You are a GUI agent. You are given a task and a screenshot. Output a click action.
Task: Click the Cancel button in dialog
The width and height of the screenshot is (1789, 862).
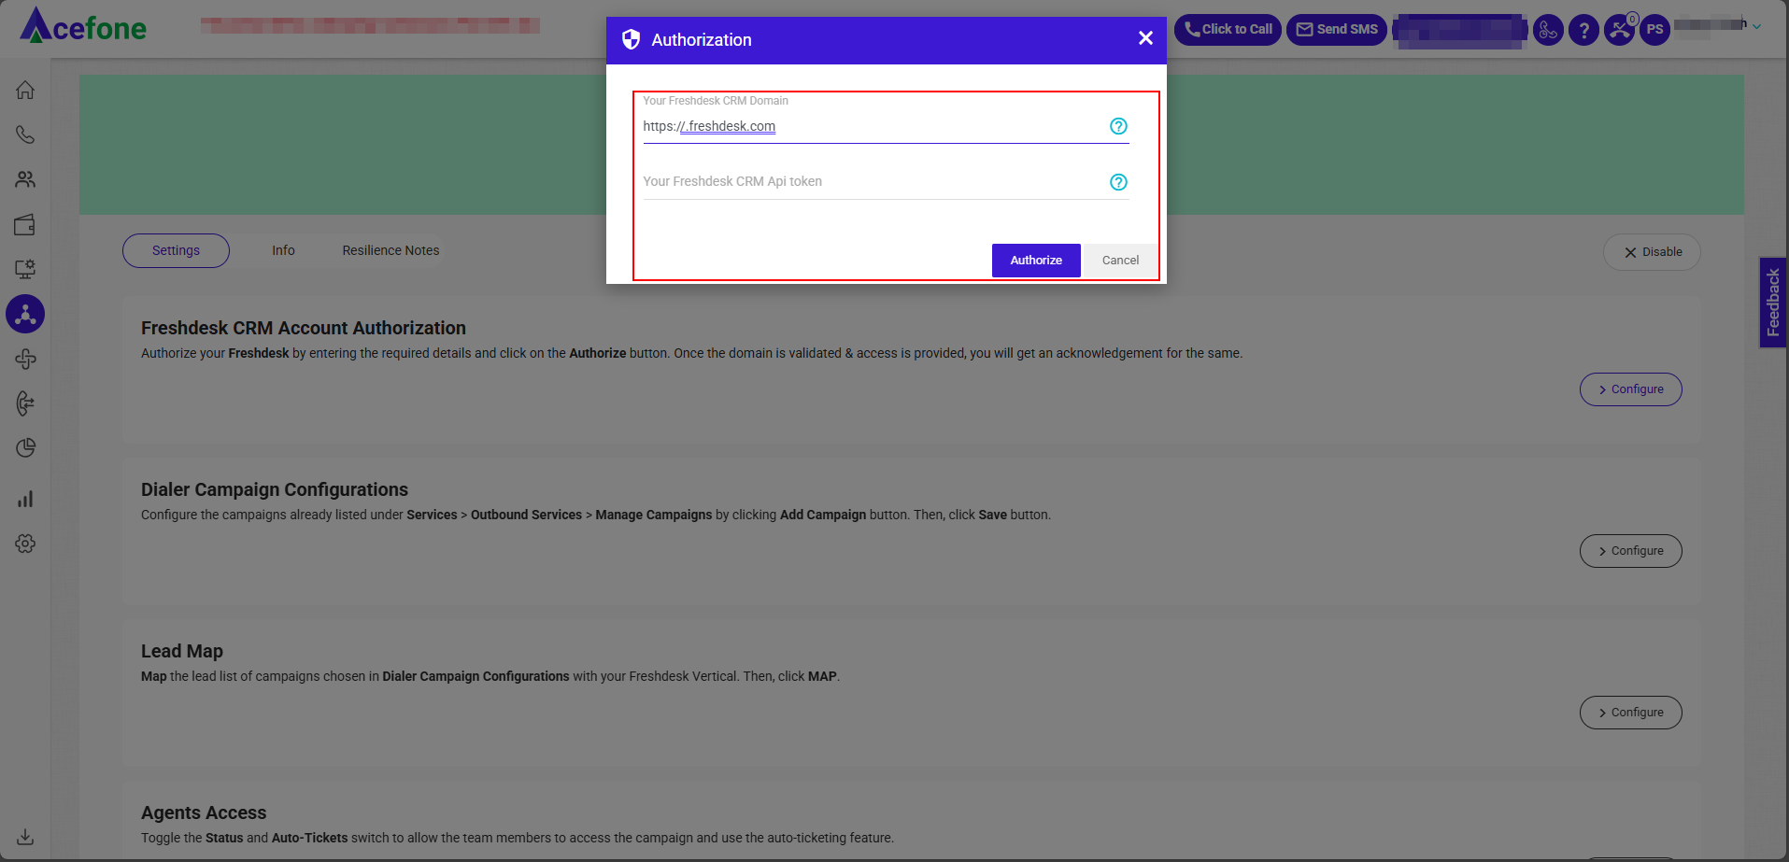1120,261
